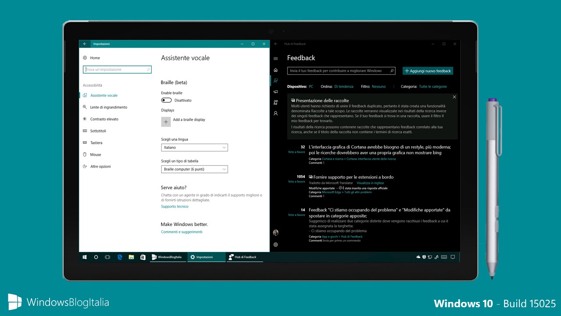Go back in the Hub di Feedback window
The width and height of the screenshot is (561, 316).
tap(277, 44)
